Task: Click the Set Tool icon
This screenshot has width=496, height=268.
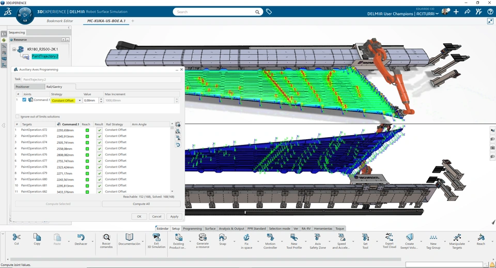Action: click(365, 238)
